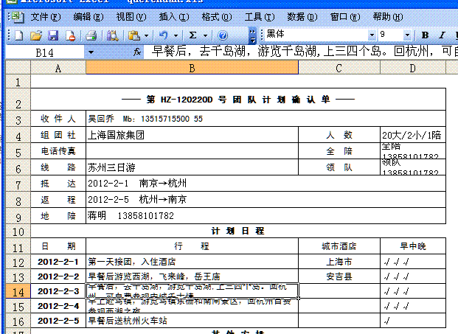Viewport: 458px width, 334px height.
Task: Select date cell 2012-2-4
Action: (58, 306)
